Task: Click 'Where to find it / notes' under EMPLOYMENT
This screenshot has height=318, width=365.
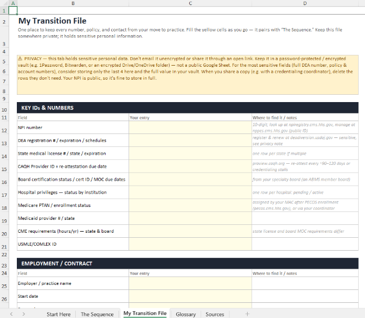Action: click(305, 273)
